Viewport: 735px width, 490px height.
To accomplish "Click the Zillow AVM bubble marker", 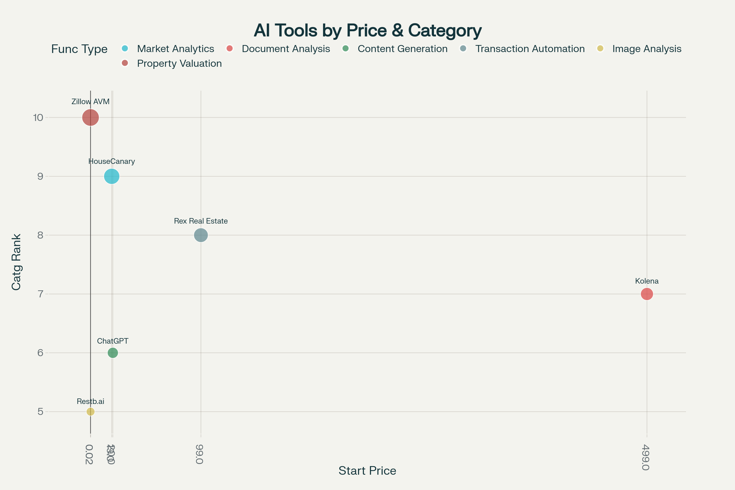I will [x=91, y=118].
